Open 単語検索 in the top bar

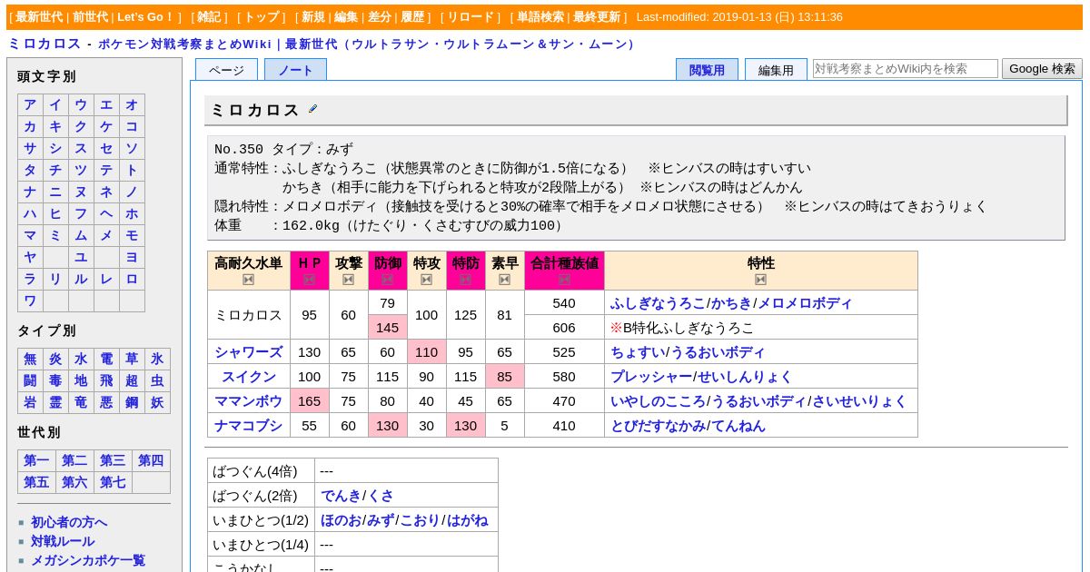tap(540, 17)
